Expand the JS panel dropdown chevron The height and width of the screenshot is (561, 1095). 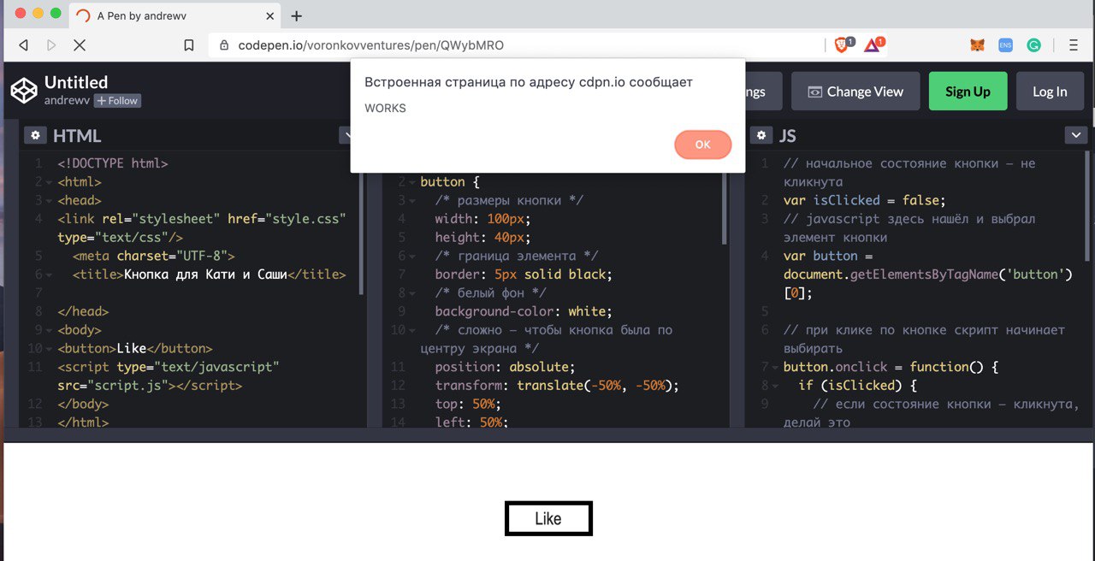[1075, 135]
